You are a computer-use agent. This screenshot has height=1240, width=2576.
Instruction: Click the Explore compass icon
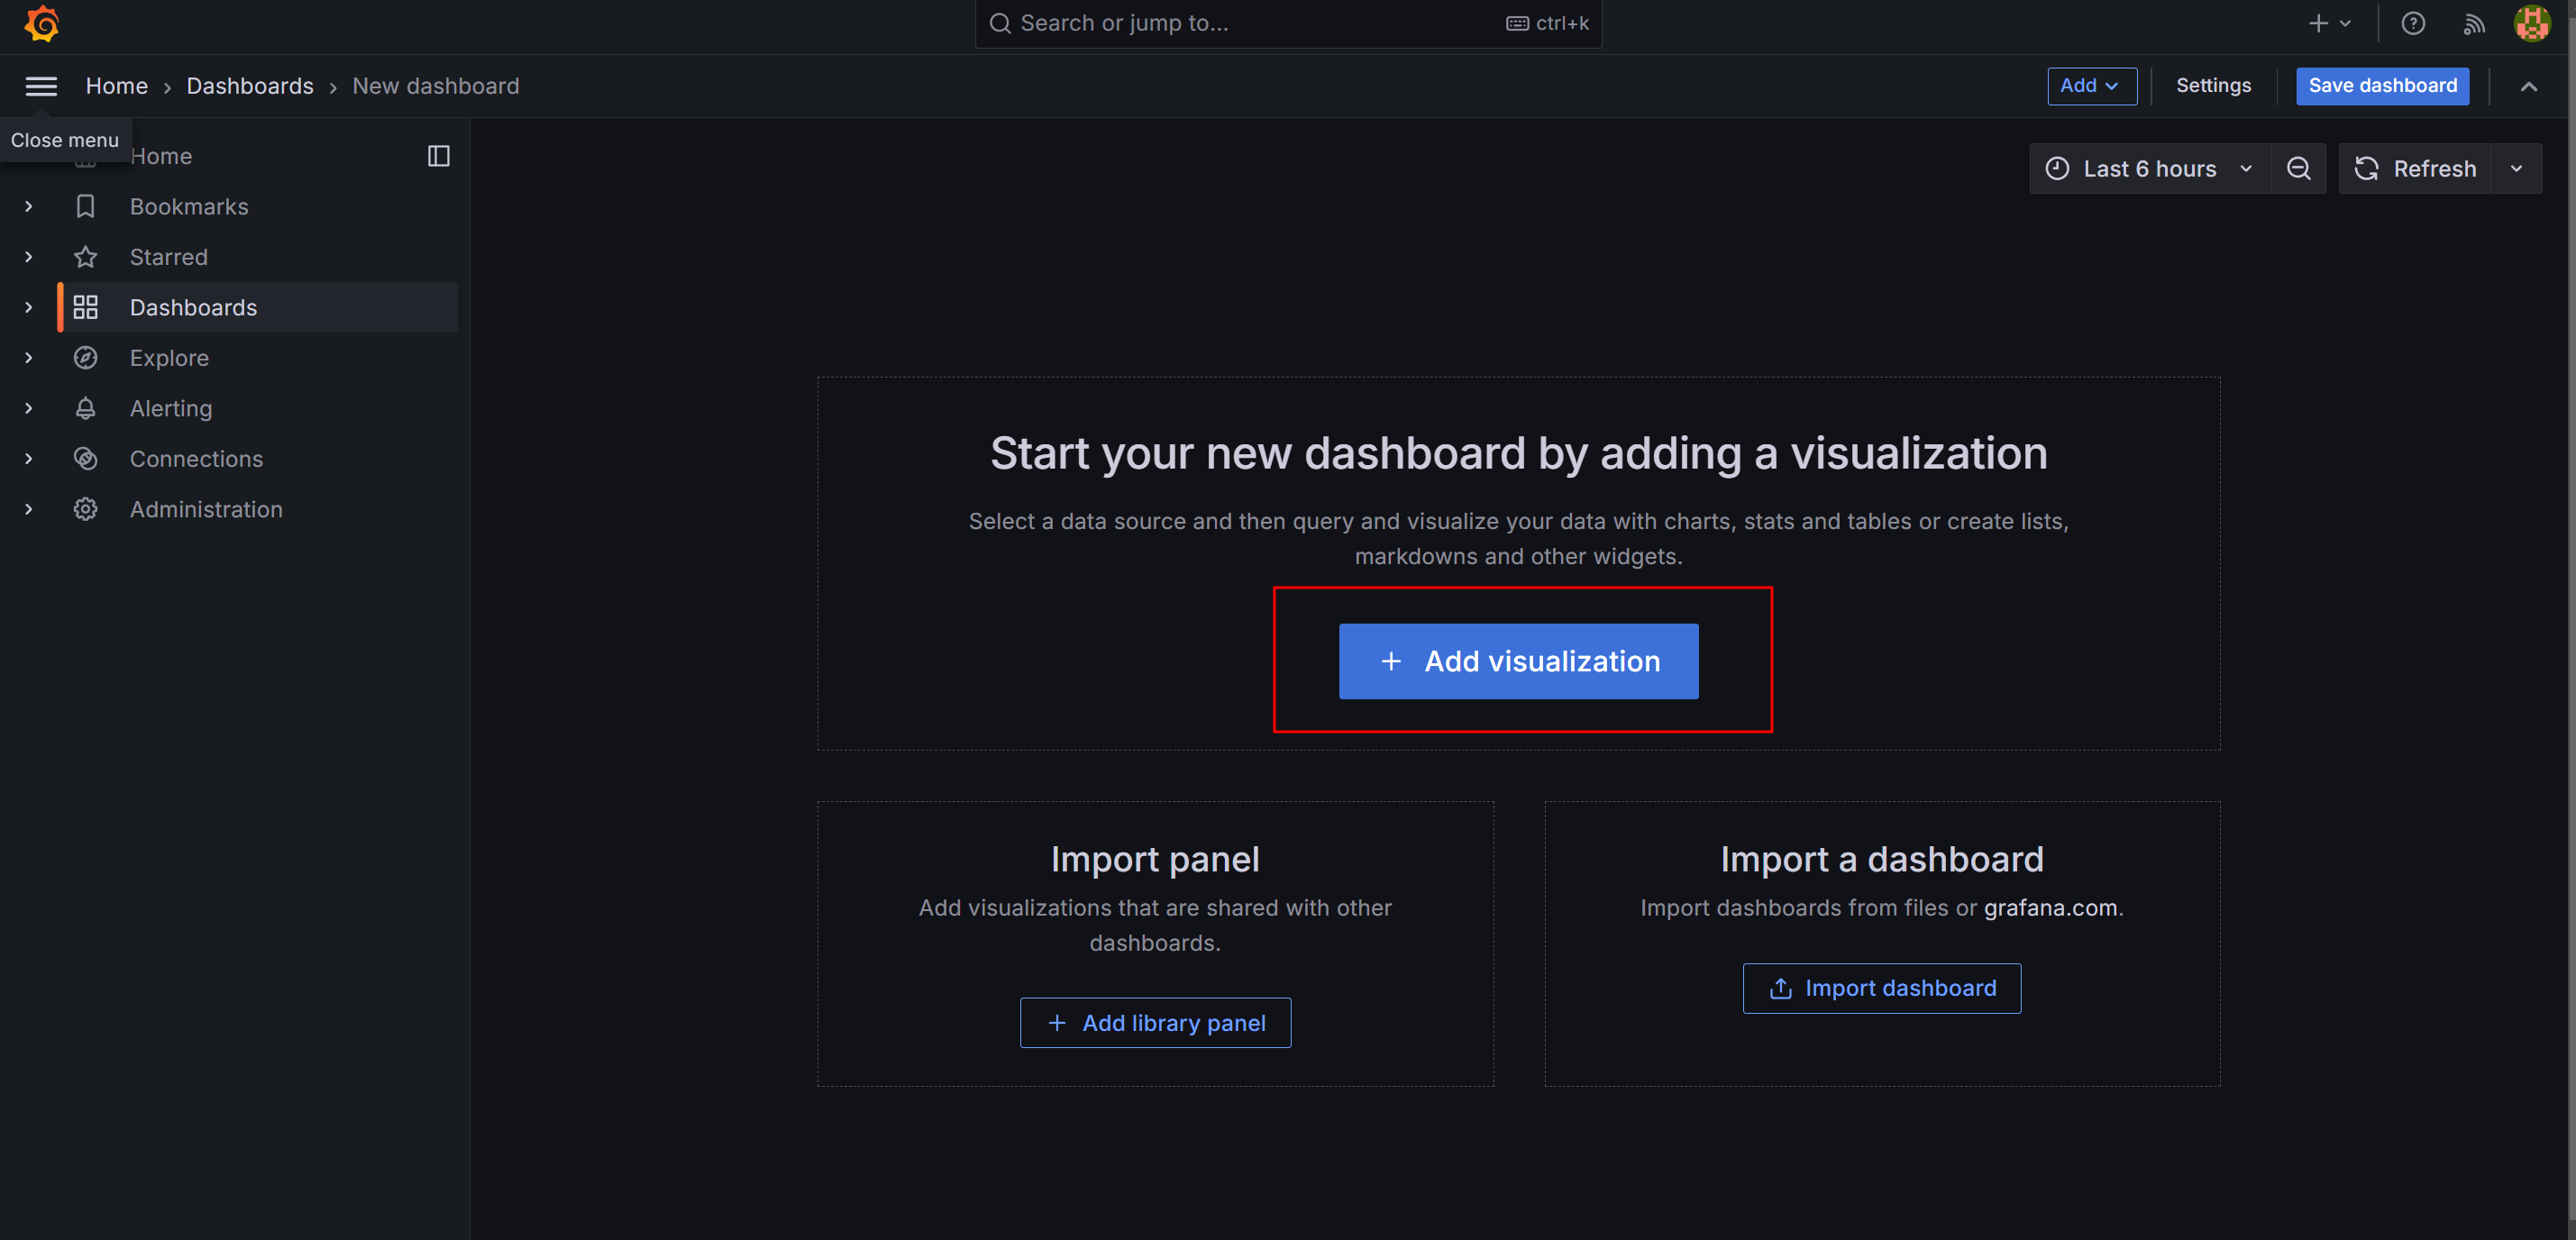point(86,358)
